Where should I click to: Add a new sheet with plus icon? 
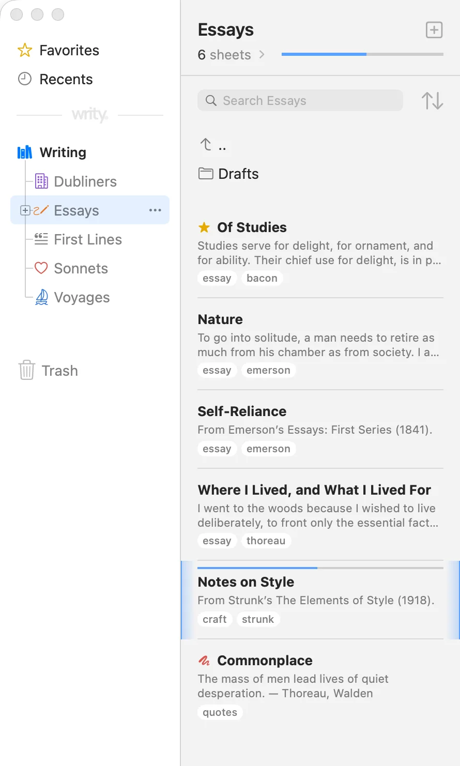click(434, 30)
